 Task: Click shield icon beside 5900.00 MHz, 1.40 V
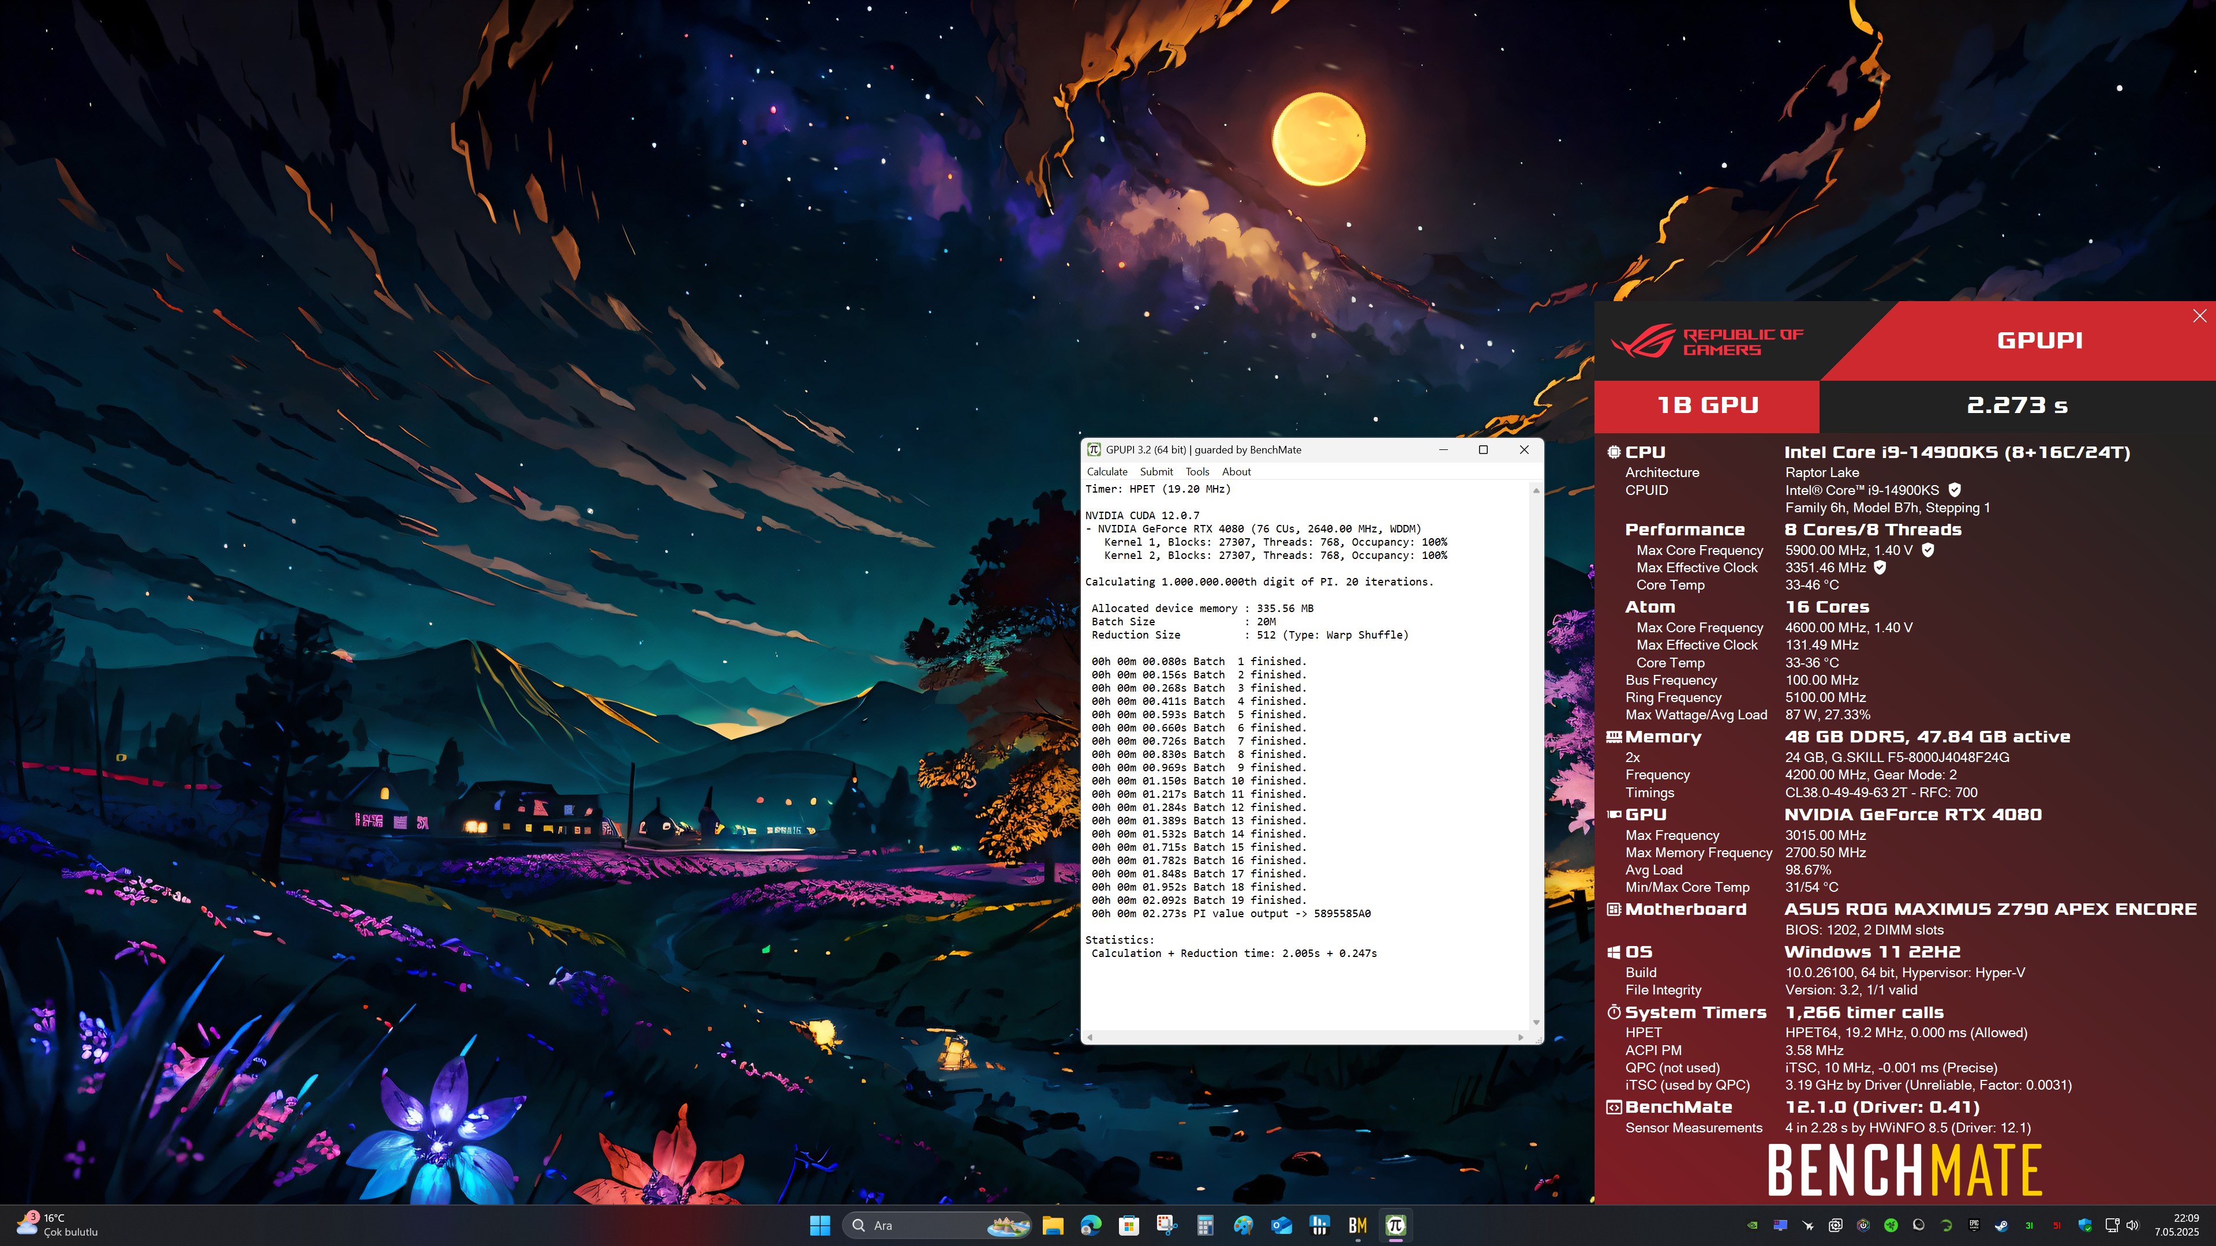pyautogui.click(x=1928, y=550)
